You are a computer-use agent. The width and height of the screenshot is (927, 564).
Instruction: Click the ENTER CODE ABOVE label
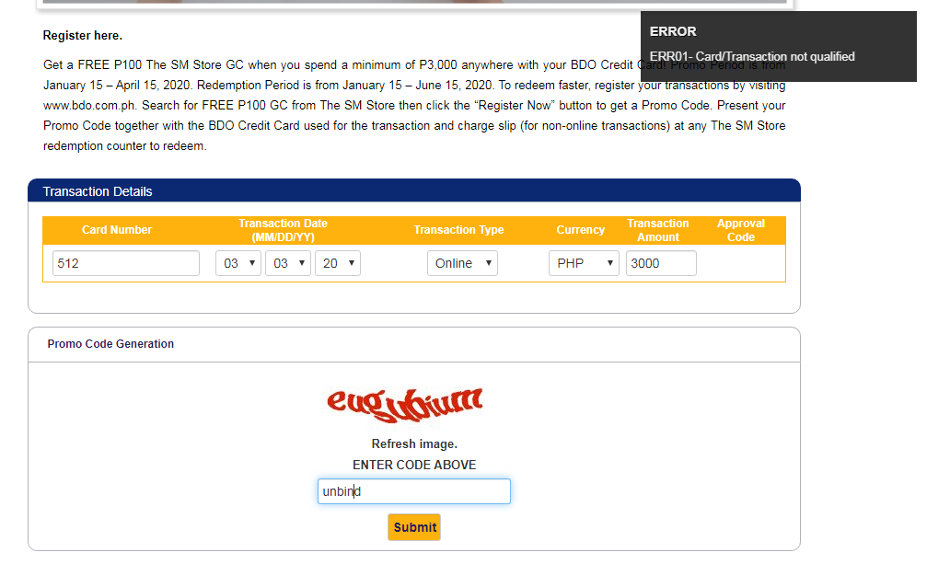tap(414, 465)
